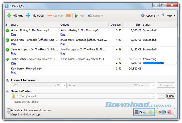The width and height of the screenshot is (182, 123).
Task: Select Adele - Rolling In The Deep.mp4 entry
Action: (x=30, y=30)
